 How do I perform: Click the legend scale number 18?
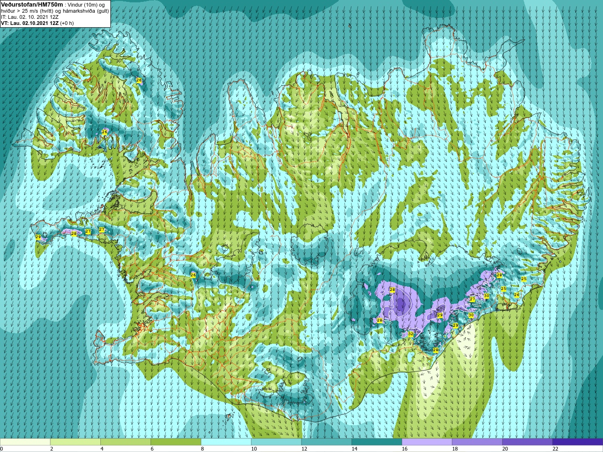coord(455,449)
